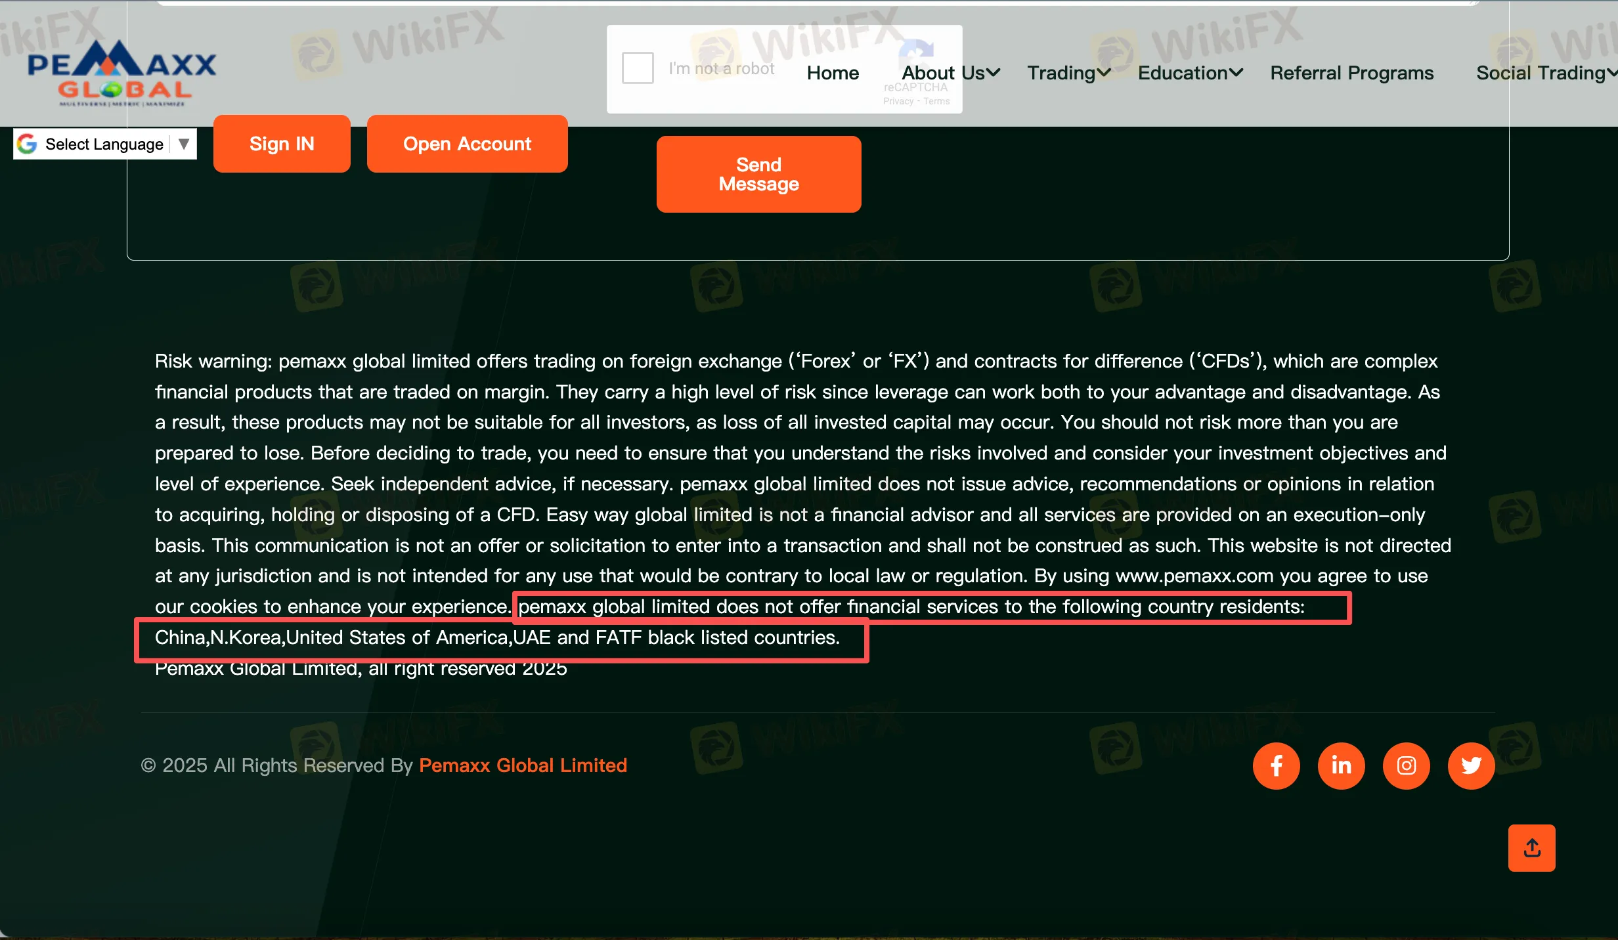The width and height of the screenshot is (1618, 940).
Task: Open the LinkedIn social icon
Action: pos(1341,765)
